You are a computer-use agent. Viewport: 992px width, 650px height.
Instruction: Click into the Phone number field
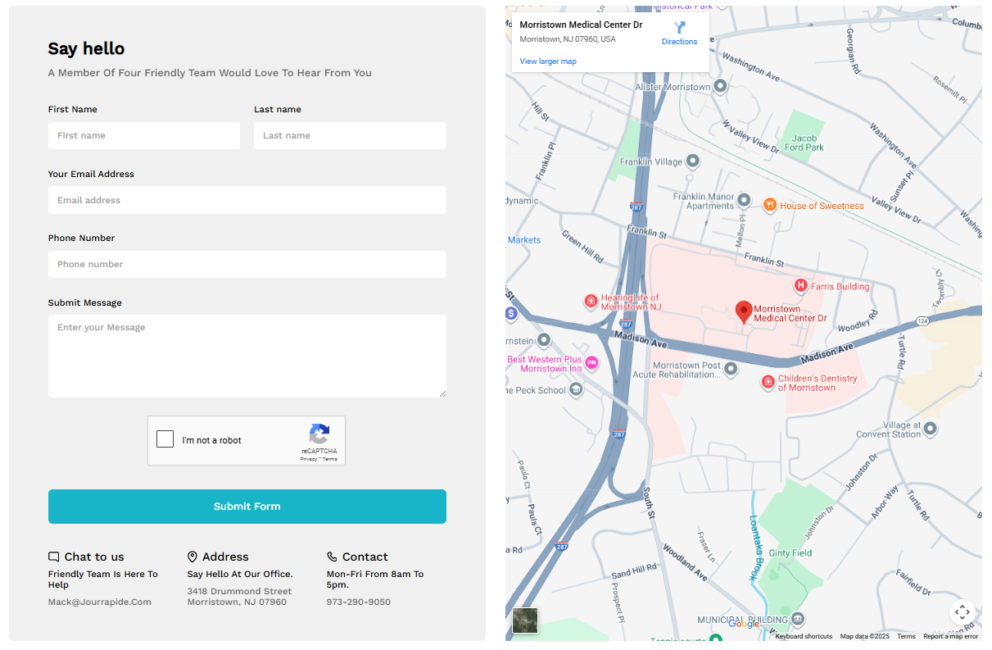coord(247,265)
